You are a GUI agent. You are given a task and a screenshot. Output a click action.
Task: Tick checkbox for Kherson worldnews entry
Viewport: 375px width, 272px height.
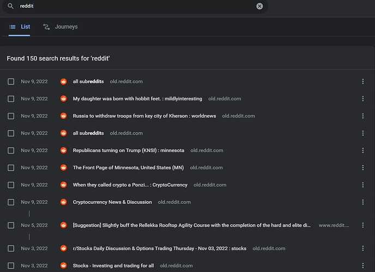point(11,116)
